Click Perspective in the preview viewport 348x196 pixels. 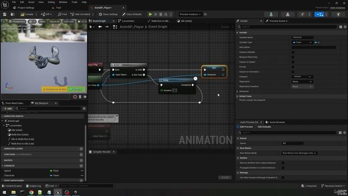17,22
